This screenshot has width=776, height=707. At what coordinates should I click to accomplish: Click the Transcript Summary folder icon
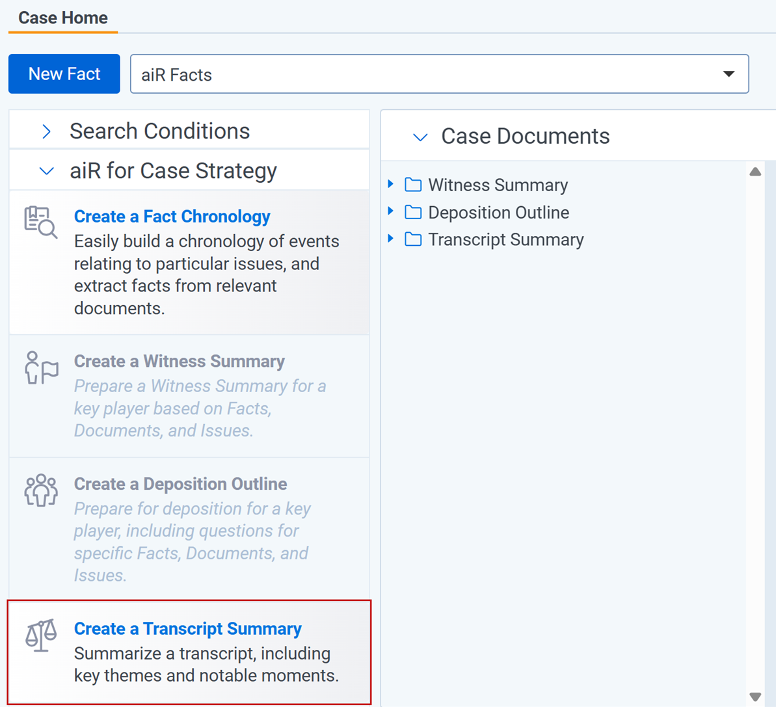413,239
